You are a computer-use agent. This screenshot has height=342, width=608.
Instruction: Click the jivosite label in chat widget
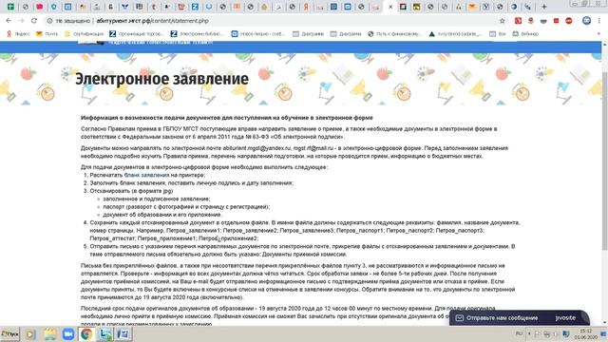pyautogui.click(x=565, y=317)
